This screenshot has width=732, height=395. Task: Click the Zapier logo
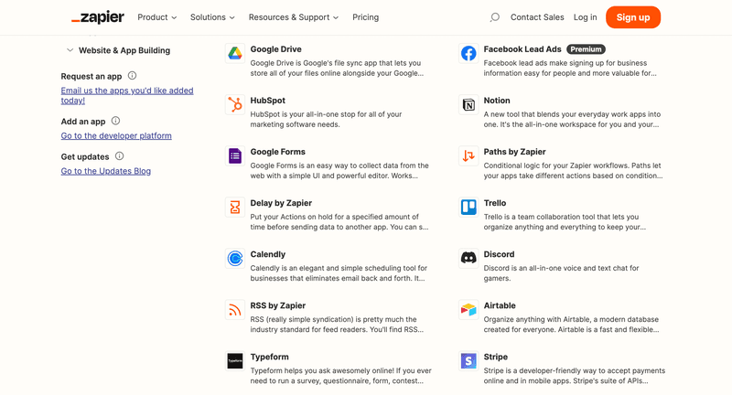[97, 17]
